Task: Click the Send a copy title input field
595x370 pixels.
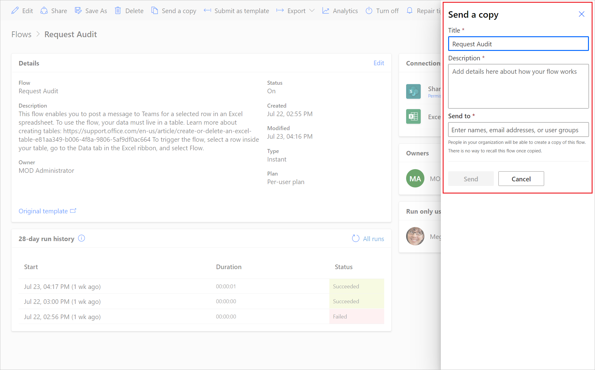Action: pyautogui.click(x=518, y=44)
